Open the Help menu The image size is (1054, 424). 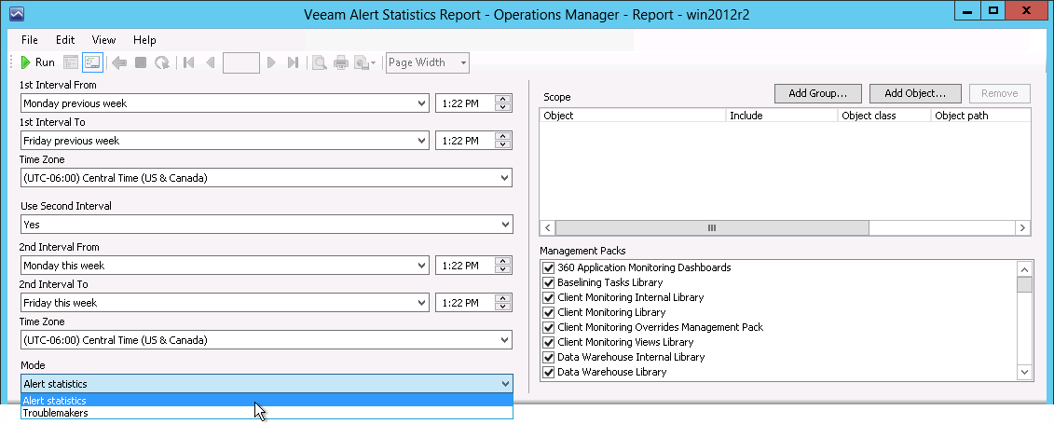144,40
